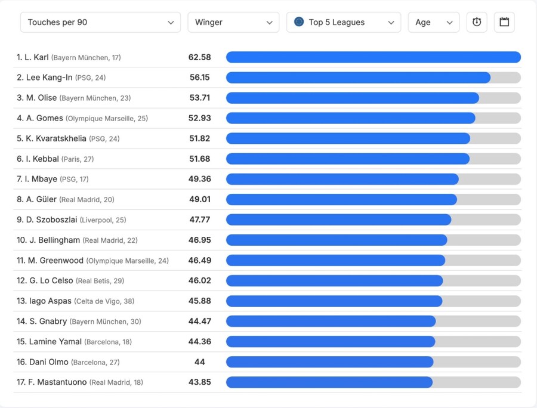Open the stopwatch minutes filter icon

(477, 22)
